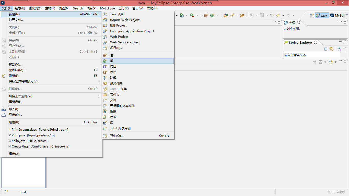Select 导入(I)... in the File menu
Screen dimensions: 349x196
click(x=51, y=109)
